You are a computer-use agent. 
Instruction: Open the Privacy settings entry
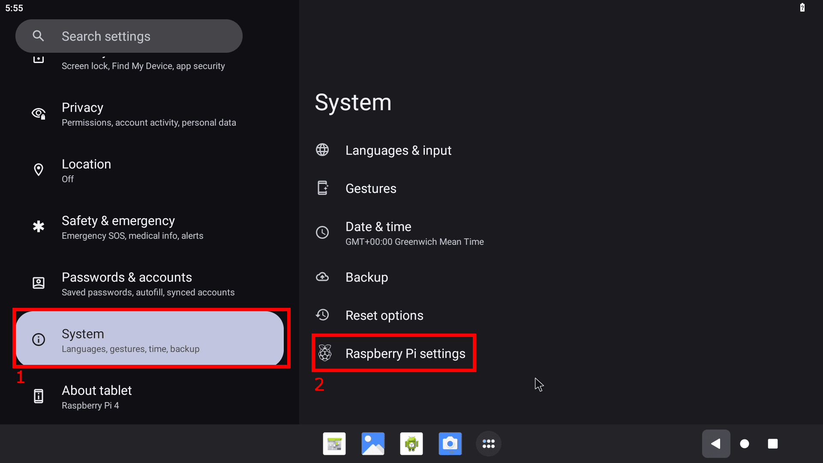coord(150,114)
